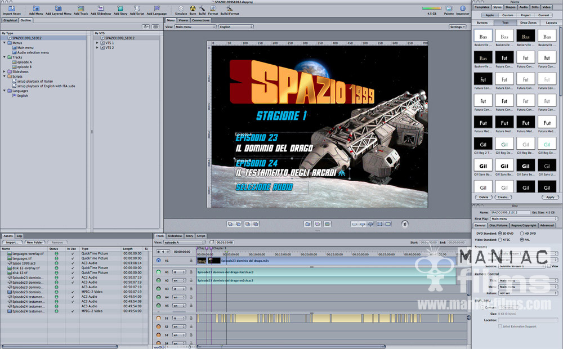Select the teal Gil text style thumbnail
The width and height of the screenshot is (563, 349).
(x=547, y=144)
